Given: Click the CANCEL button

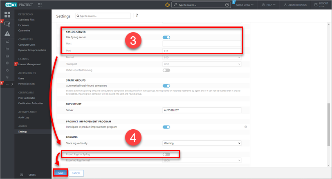Looking at the screenshot, I should point(76,173).
